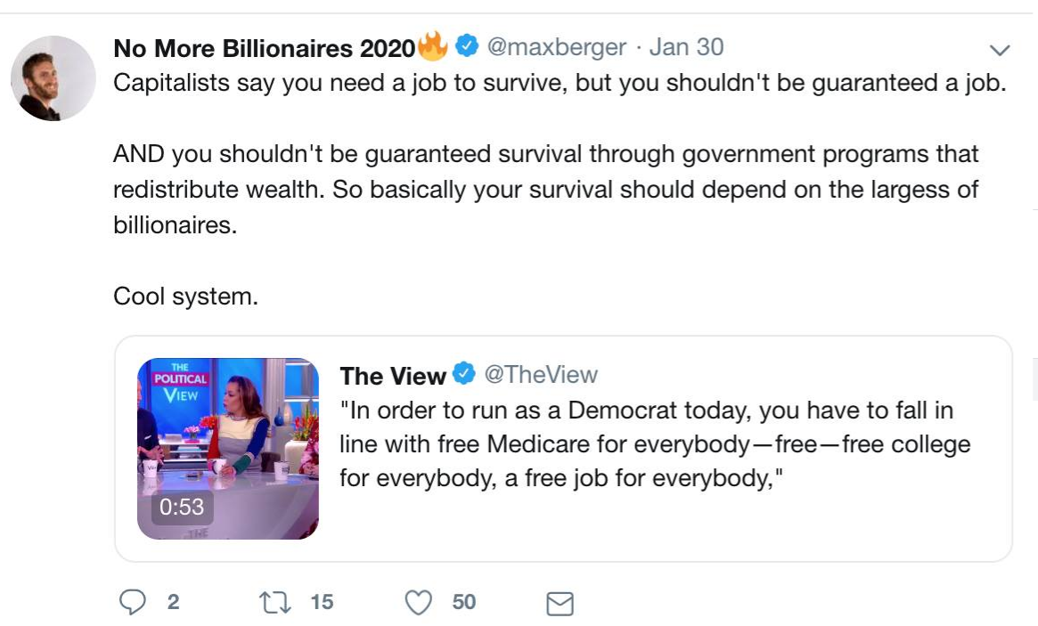This screenshot has width=1038, height=626.
Task: Share tweet via the envelope message icon
Action: (x=559, y=604)
